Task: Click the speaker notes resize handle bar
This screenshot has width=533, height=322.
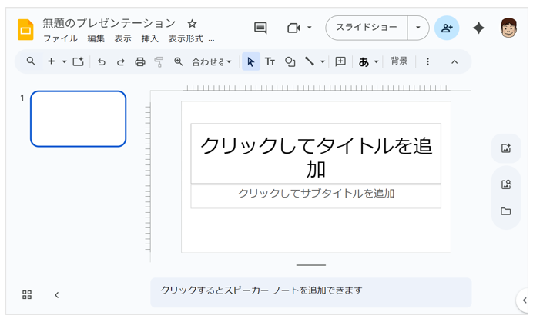Action: point(310,265)
